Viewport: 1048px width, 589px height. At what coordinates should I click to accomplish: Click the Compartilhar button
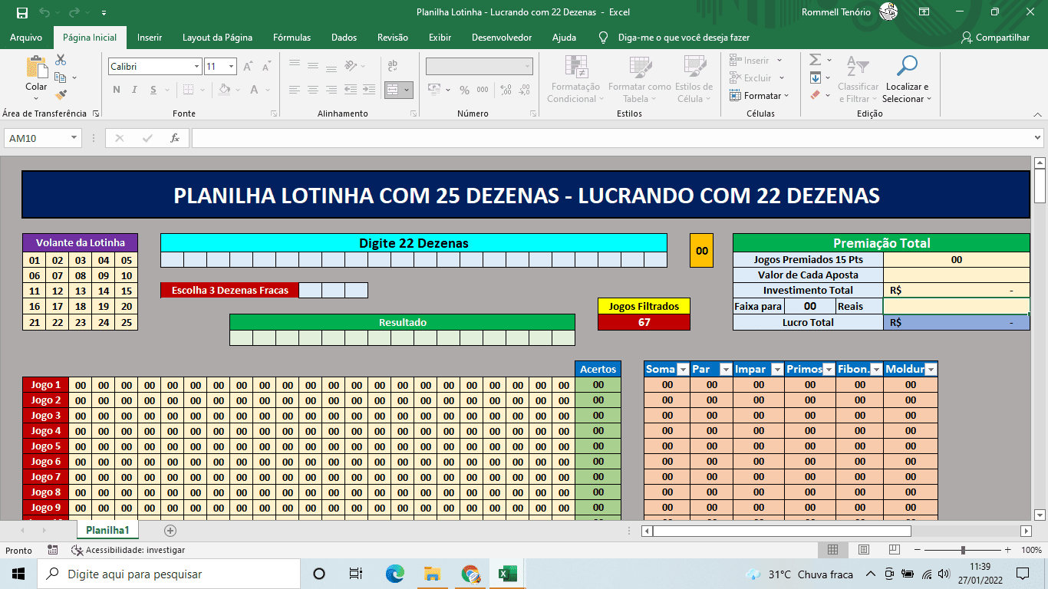(995, 38)
